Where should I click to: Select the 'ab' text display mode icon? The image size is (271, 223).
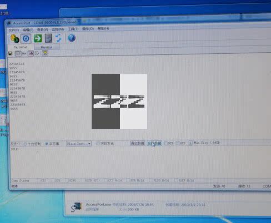pos(31,53)
